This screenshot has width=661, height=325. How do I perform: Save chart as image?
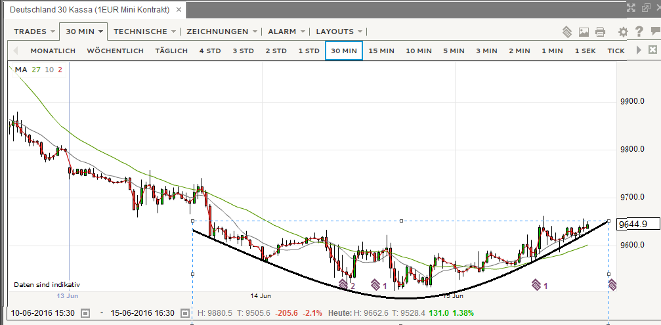[x=584, y=32]
